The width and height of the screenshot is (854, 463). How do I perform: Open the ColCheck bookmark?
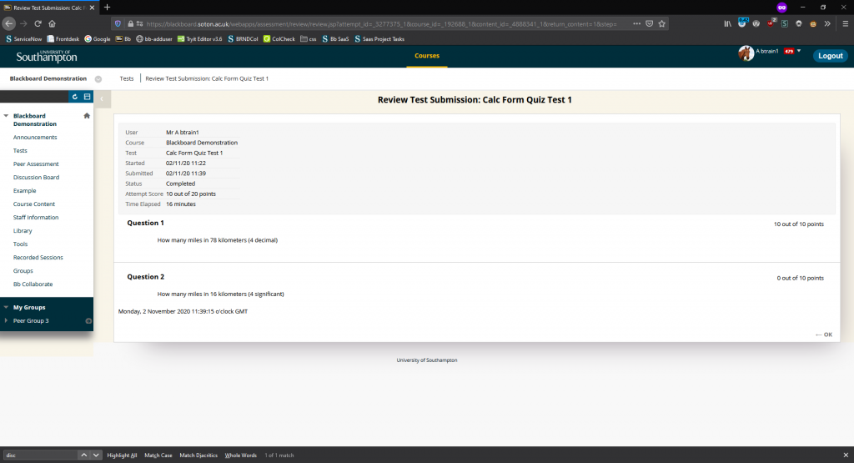click(x=279, y=38)
